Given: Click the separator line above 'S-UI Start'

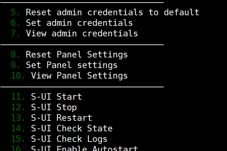Looking at the screenshot, I should (82, 87).
